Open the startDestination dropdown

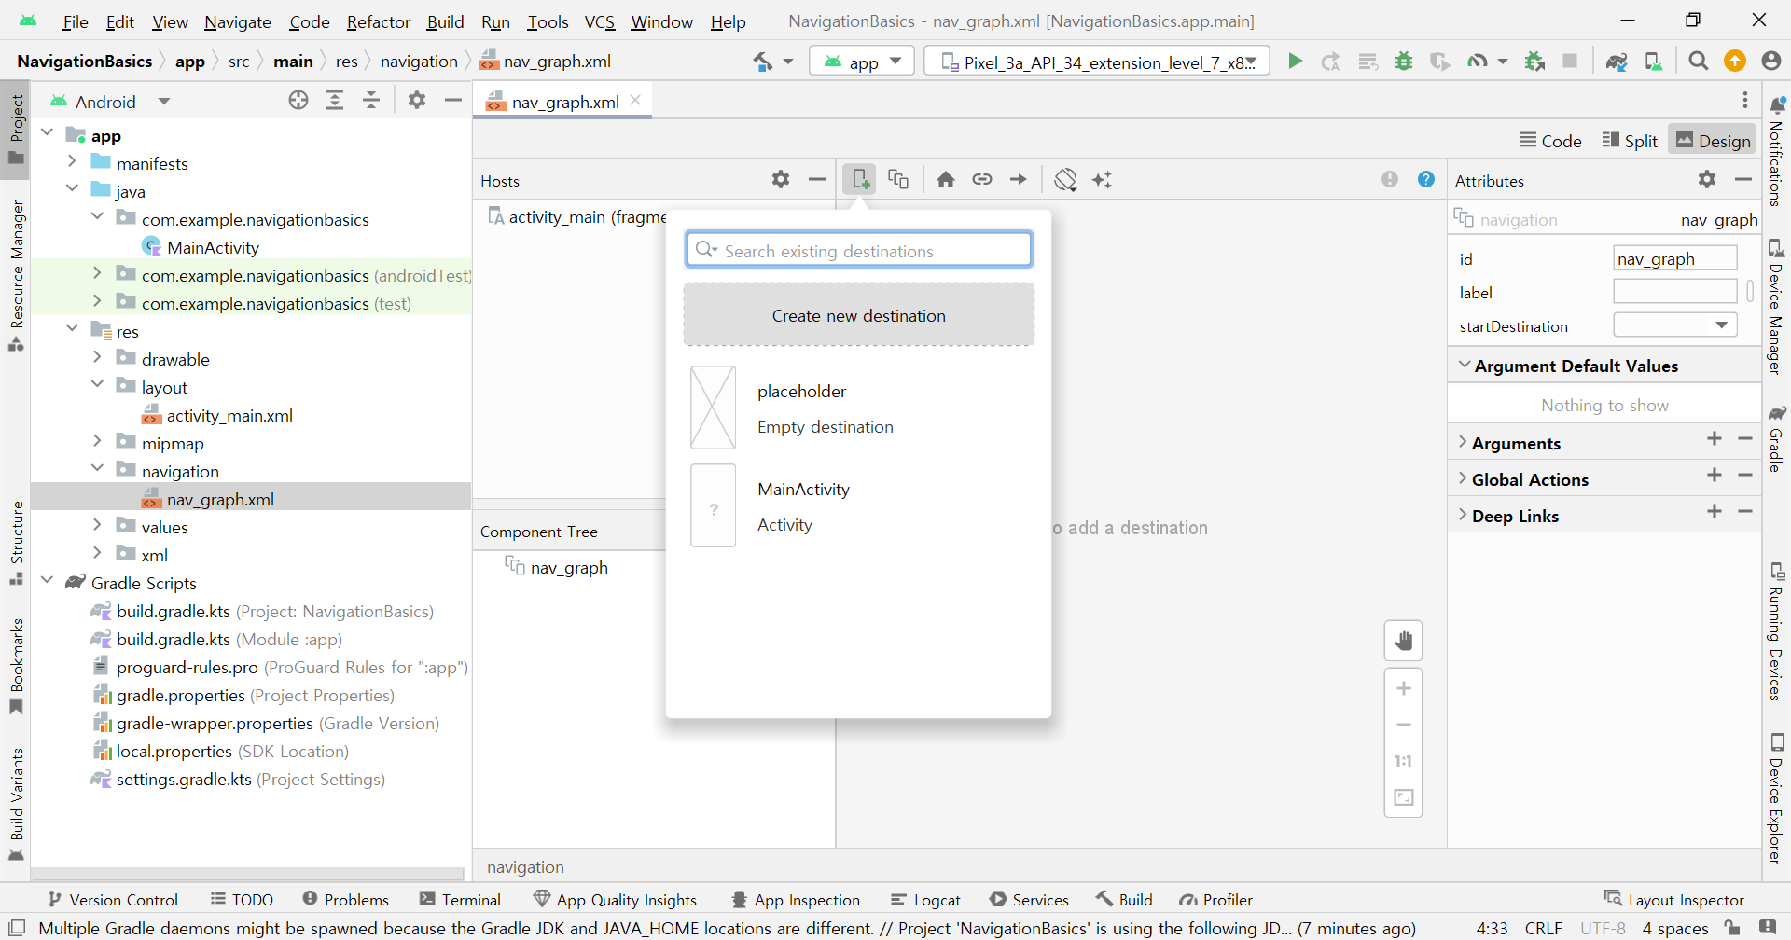click(x=1675, y=325)
